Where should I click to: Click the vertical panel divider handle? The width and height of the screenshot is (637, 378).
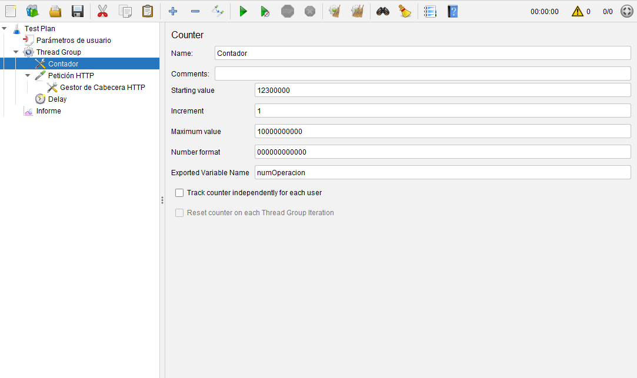(162, 200)
